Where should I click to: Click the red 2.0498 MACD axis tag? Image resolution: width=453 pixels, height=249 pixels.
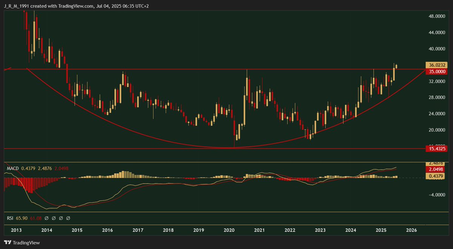pos(436,170)
